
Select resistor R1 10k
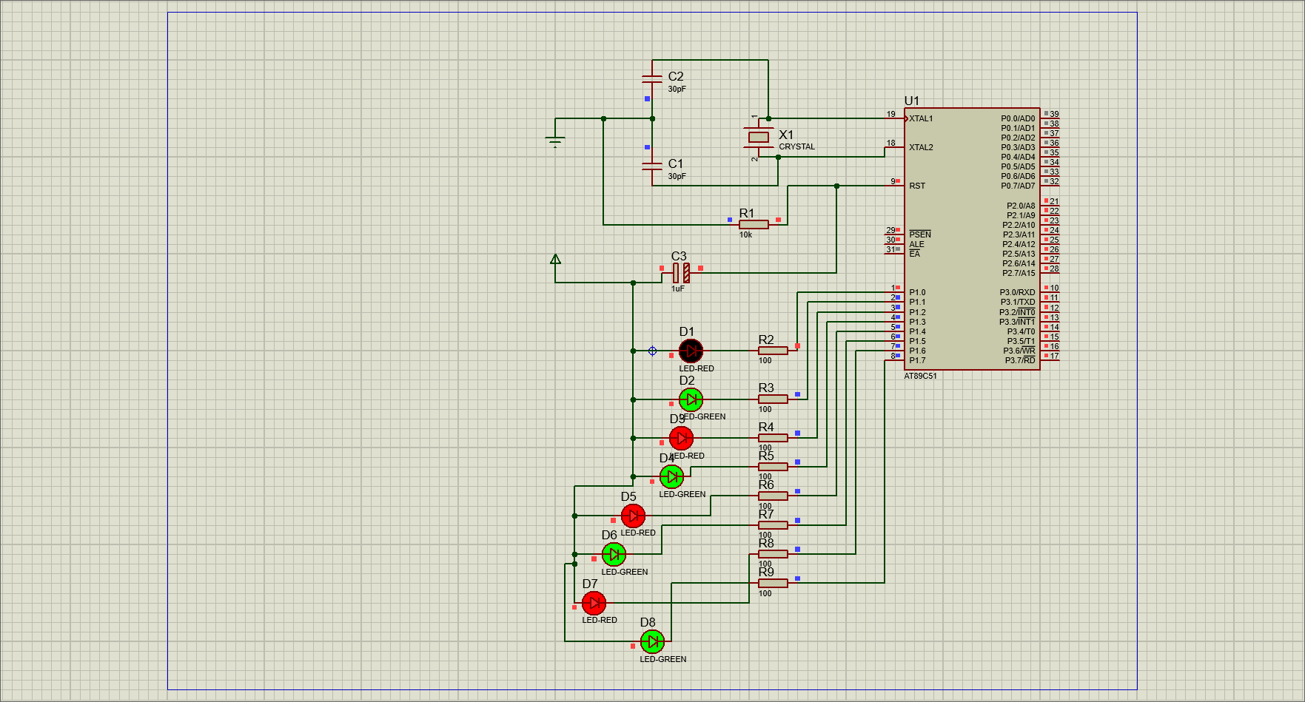click(x=754, y=224)
